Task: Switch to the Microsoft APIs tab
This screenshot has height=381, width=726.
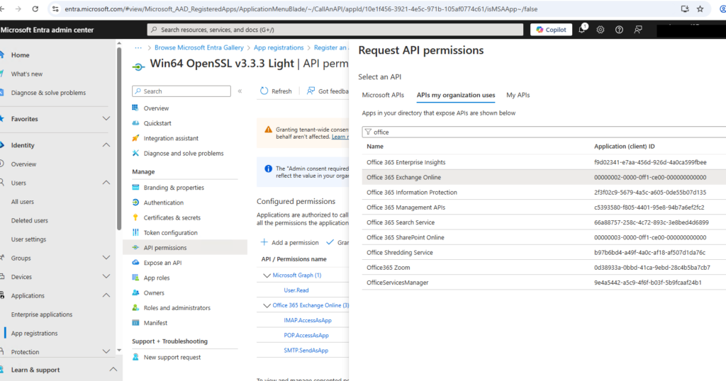Action: pos(383,95)
